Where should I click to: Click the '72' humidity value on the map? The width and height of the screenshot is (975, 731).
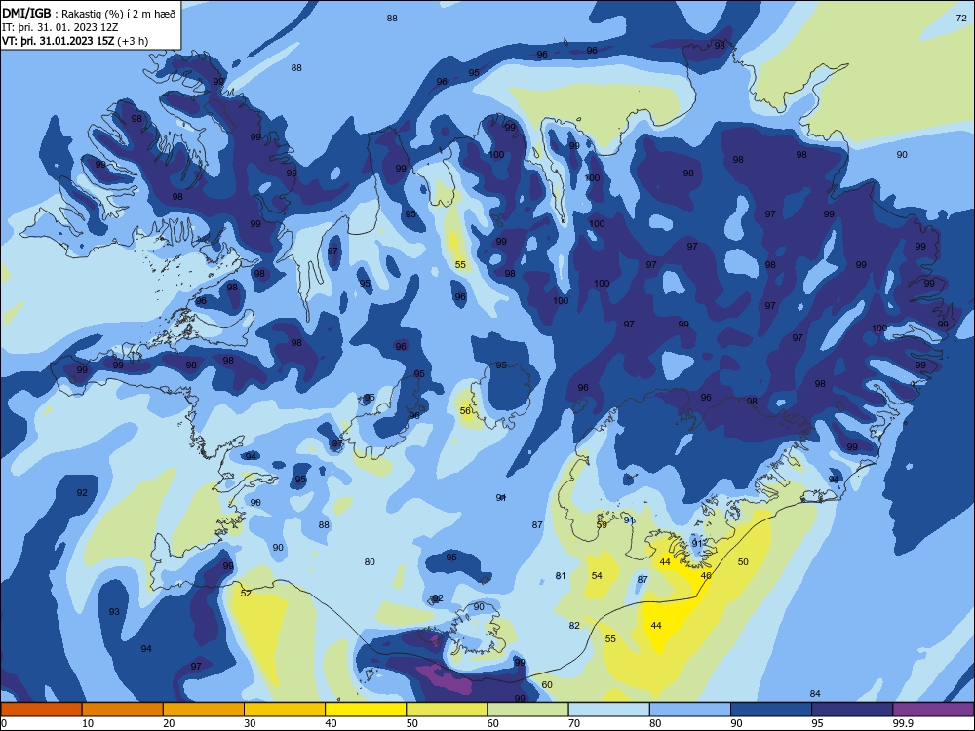click(x=961, y=18)
